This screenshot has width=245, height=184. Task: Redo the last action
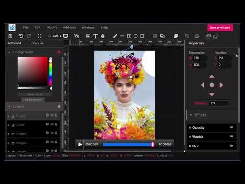[x=29, y=36]
